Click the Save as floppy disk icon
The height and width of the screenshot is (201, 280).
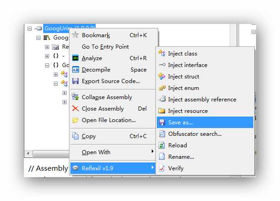(162, 122)
